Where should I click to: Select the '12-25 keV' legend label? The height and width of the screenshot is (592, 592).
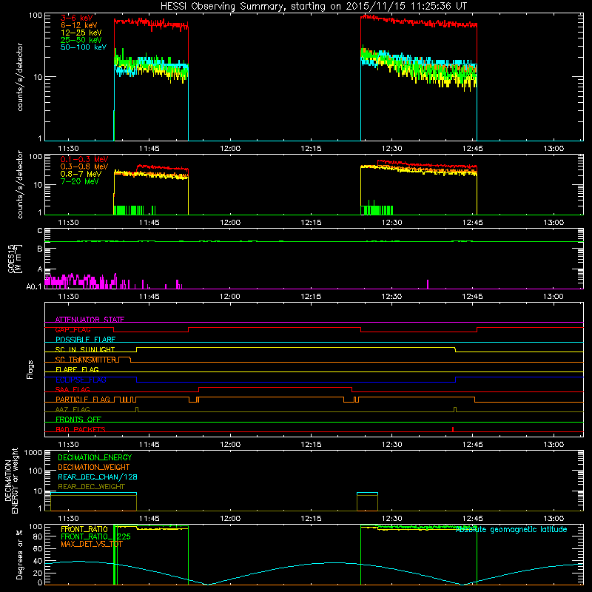tap(81, 33)
